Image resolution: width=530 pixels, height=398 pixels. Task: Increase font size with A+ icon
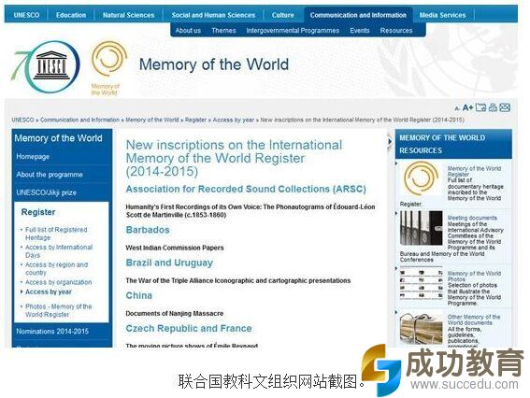click(x=467, y=107)
